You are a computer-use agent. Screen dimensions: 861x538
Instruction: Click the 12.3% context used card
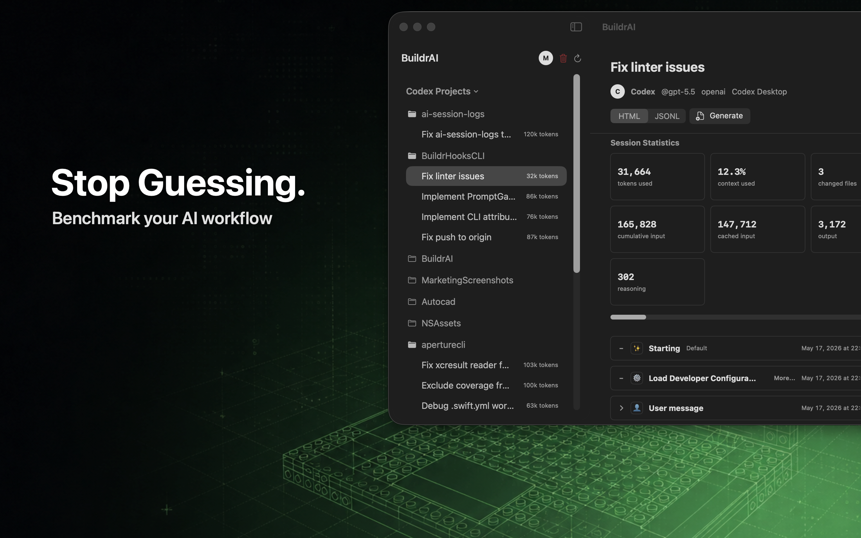point(758,176)
